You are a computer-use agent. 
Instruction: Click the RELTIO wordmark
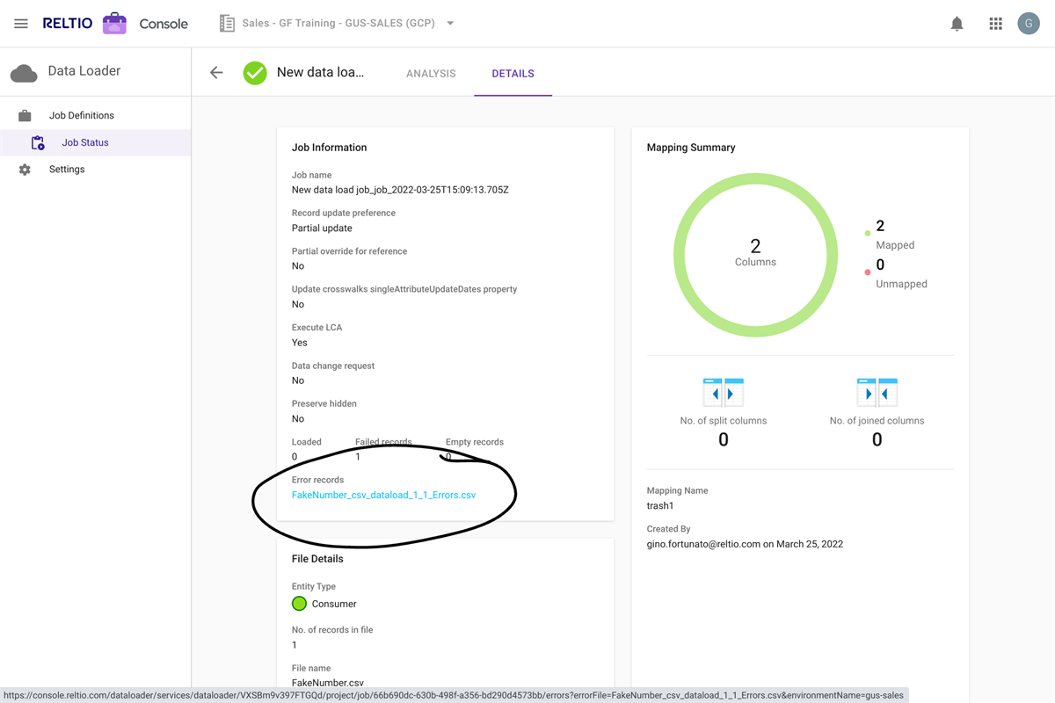pos(68,24)
